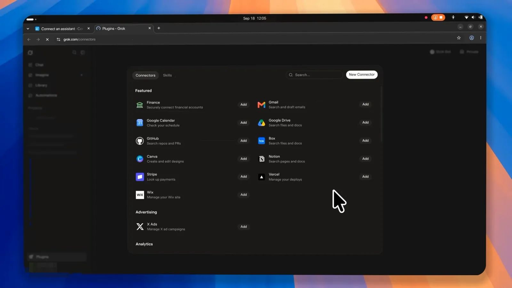Viewport: 512px width, 288px height.
Task: Add the GitHub connector
Action: click(x=244, y=141)
